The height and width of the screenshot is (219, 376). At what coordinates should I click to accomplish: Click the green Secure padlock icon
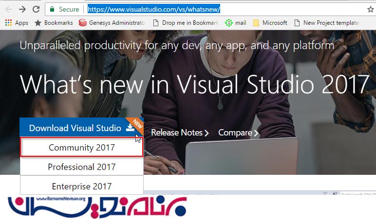[x=52, y=9]
